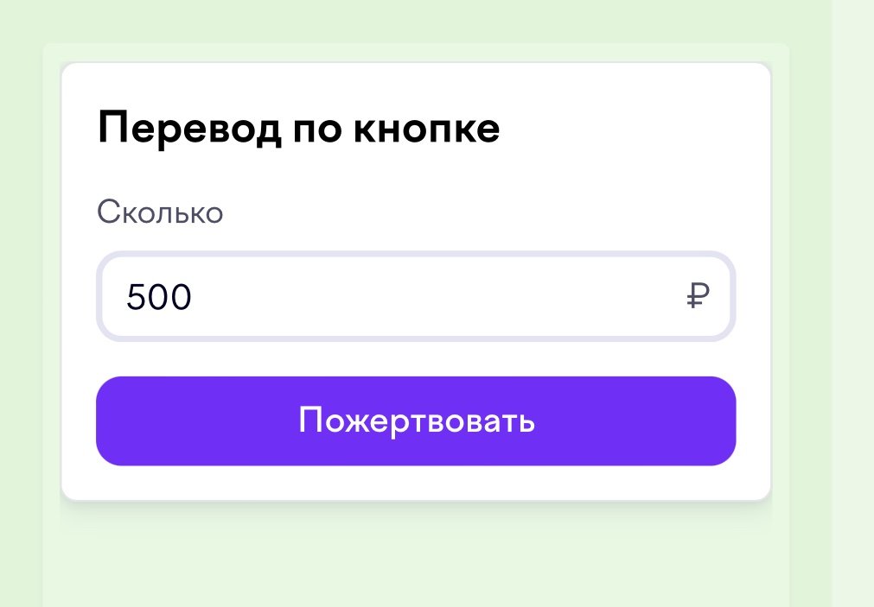874x607 pixels.
Task: Click the word кнопке in the card title
Action: point(426,128)
